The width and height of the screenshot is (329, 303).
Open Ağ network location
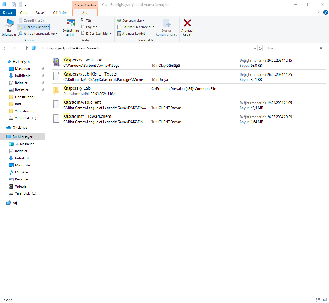pos(14,203)
